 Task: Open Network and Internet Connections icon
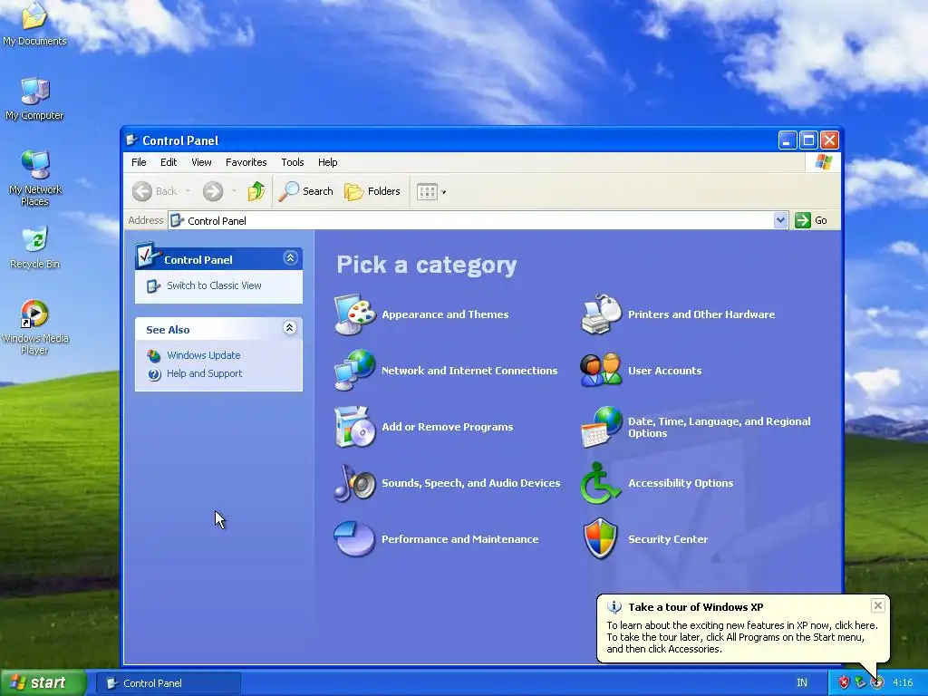[354, 371]
